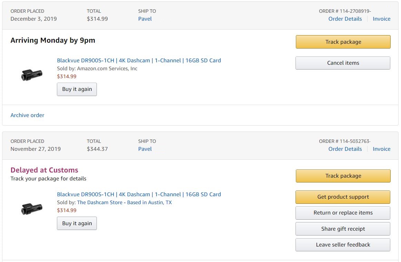
Task: View Invoice for the December 3 order
Action: 381,19
